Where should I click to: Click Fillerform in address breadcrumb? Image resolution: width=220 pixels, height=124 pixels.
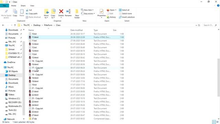[48, 25]
